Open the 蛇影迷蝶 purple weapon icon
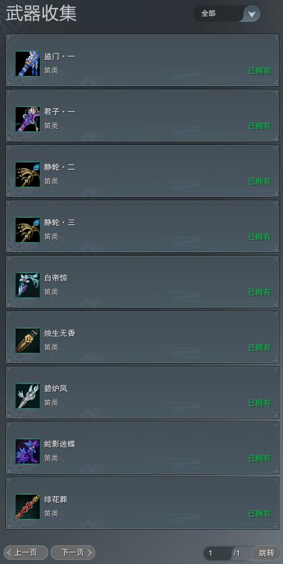Viewport: 283px width, 564px height. tap(28, 451)
